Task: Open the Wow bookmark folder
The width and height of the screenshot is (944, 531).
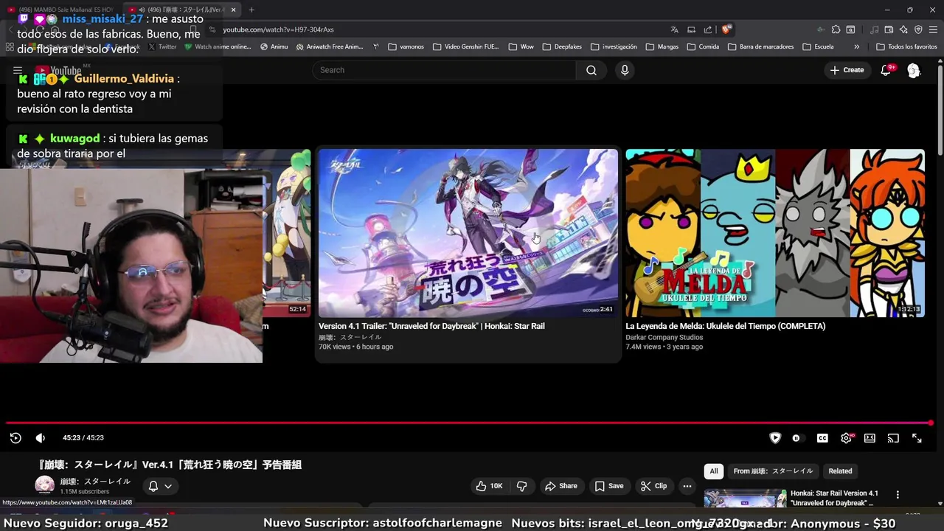Action: [x=521, y=46]
